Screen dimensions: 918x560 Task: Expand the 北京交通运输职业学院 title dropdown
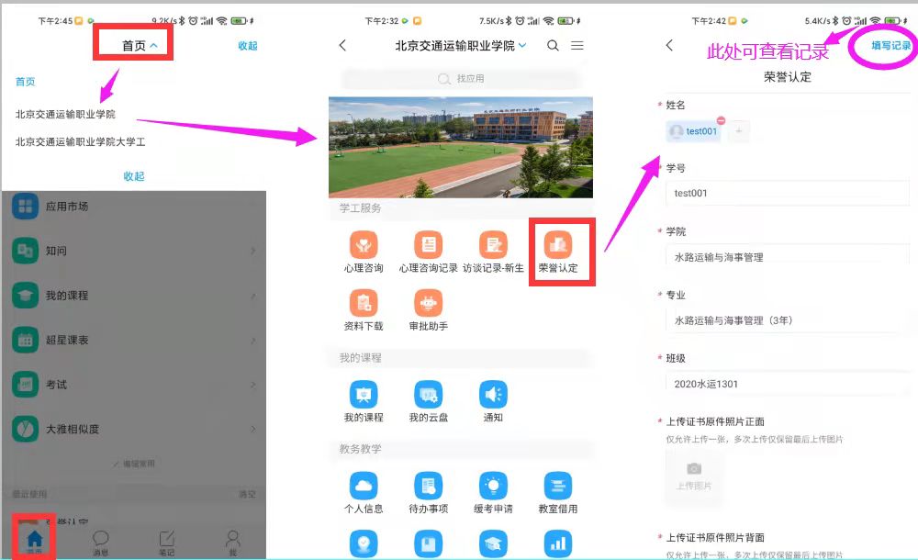461,45
